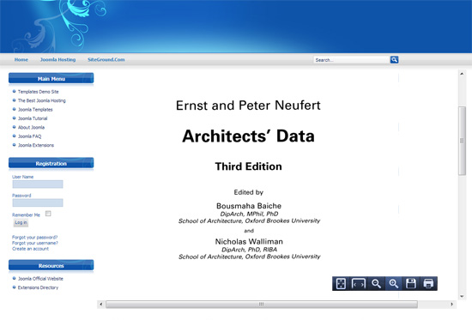Click the fit-to-width viewer icon
This screenshot has height=320, width=472.
pos(358,284)
